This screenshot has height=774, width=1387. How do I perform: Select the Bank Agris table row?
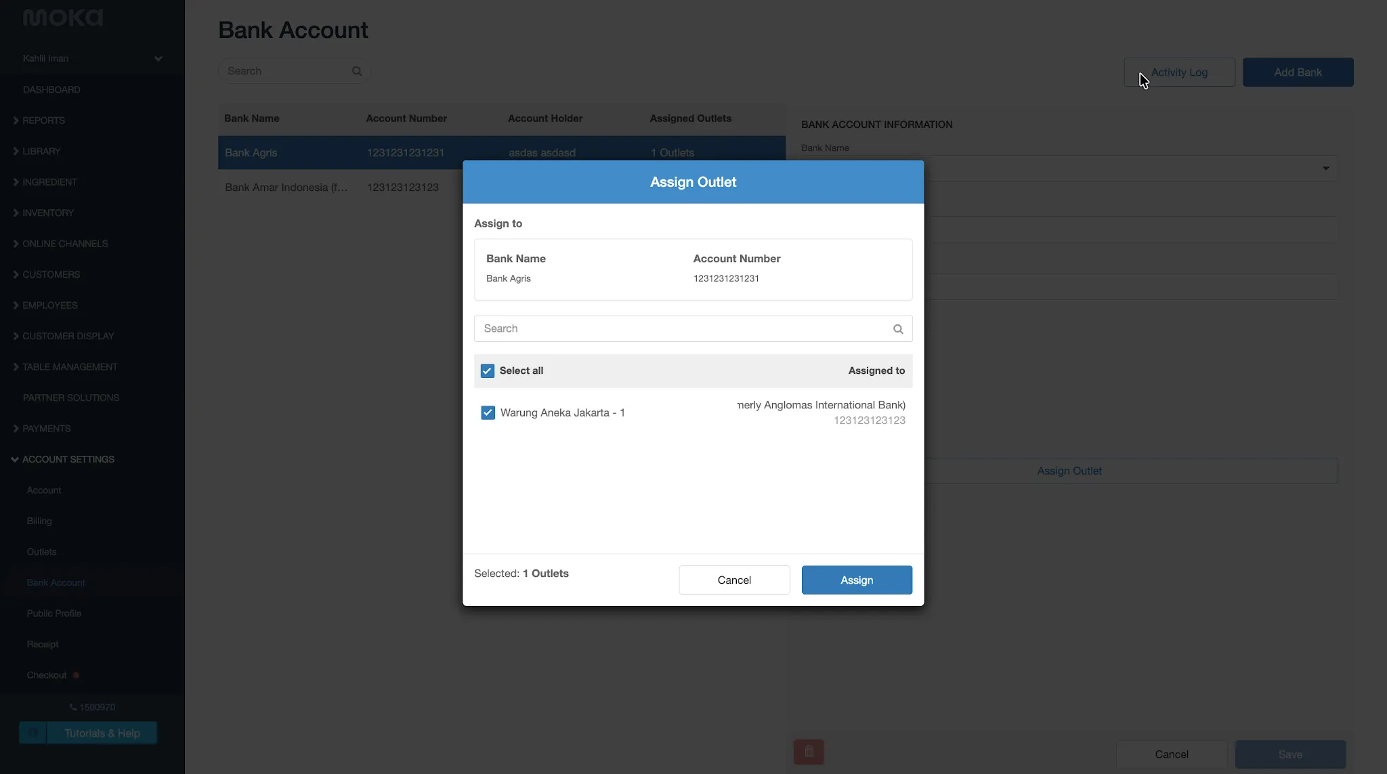[502, 153]
